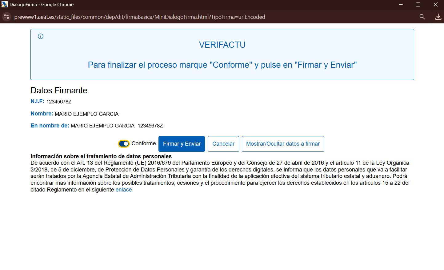Maximize the DialogoFirma window
The height and width of the screenshot is (270, 444).
click(x=418, y=5)
